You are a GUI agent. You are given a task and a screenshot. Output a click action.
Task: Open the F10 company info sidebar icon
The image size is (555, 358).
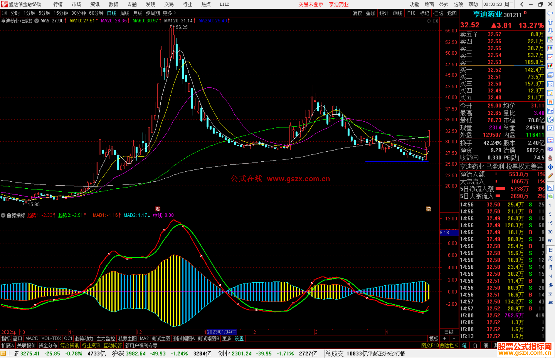[x=550, y=84]
